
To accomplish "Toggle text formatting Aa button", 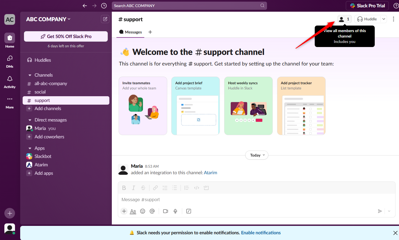I will coord(133,211).
